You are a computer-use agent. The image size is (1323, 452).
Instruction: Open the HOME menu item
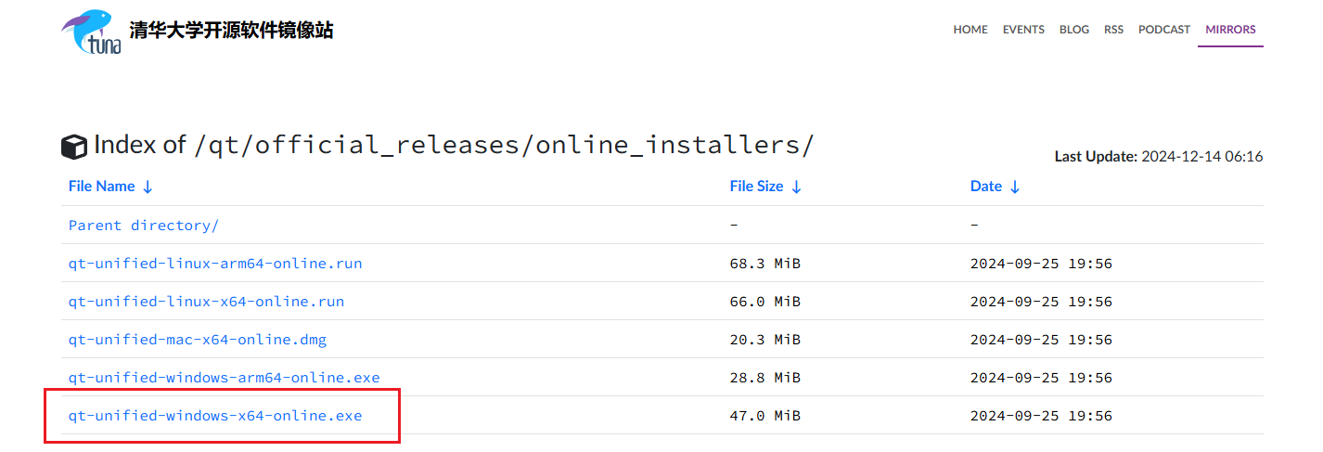click(x=970, y=30)
